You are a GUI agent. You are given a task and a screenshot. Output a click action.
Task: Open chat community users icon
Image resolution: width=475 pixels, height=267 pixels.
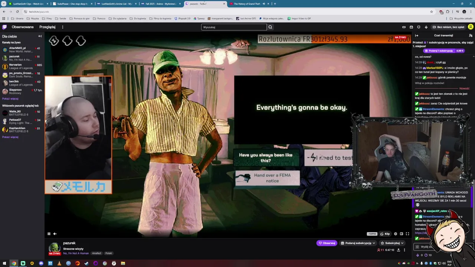coord(471,36)
